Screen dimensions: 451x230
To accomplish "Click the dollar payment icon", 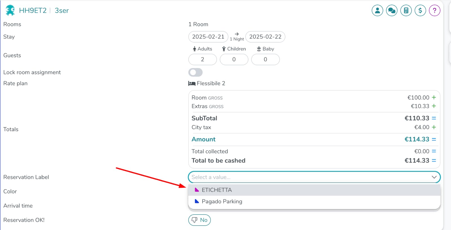I will (x=420, y=11).
